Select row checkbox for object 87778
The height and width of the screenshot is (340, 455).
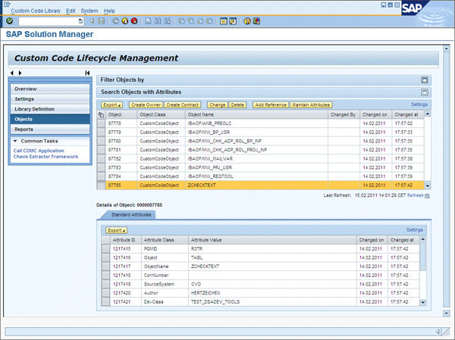tap(101, 123)
